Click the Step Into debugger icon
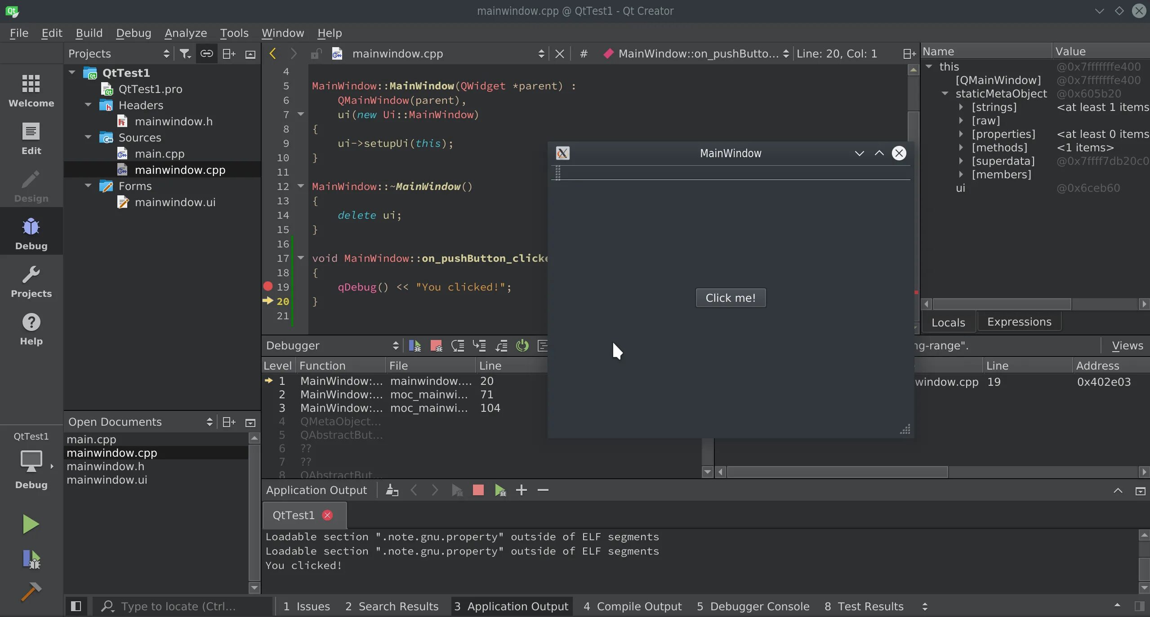 (x=478, y=346)
